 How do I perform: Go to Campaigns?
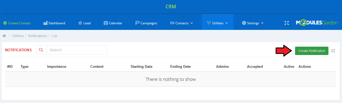click(x=146, y=23)
